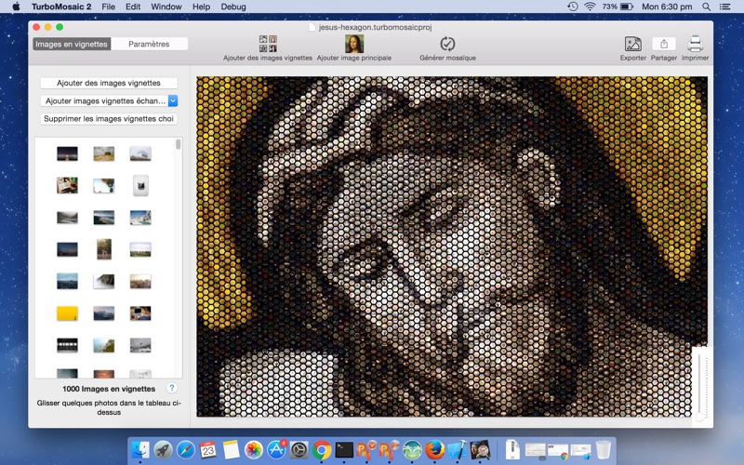The height and width of the screenshot is (465, 744).
Task: Open the Edit menu
Action: click(x=133, y=7)
